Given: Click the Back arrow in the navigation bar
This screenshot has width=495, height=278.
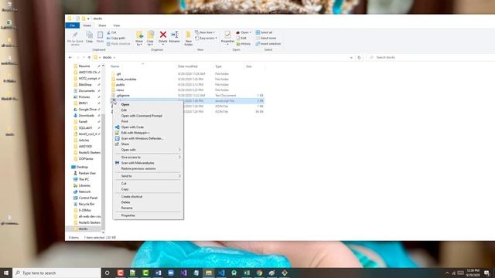Looking at the screenshot, I should (70, 57).
